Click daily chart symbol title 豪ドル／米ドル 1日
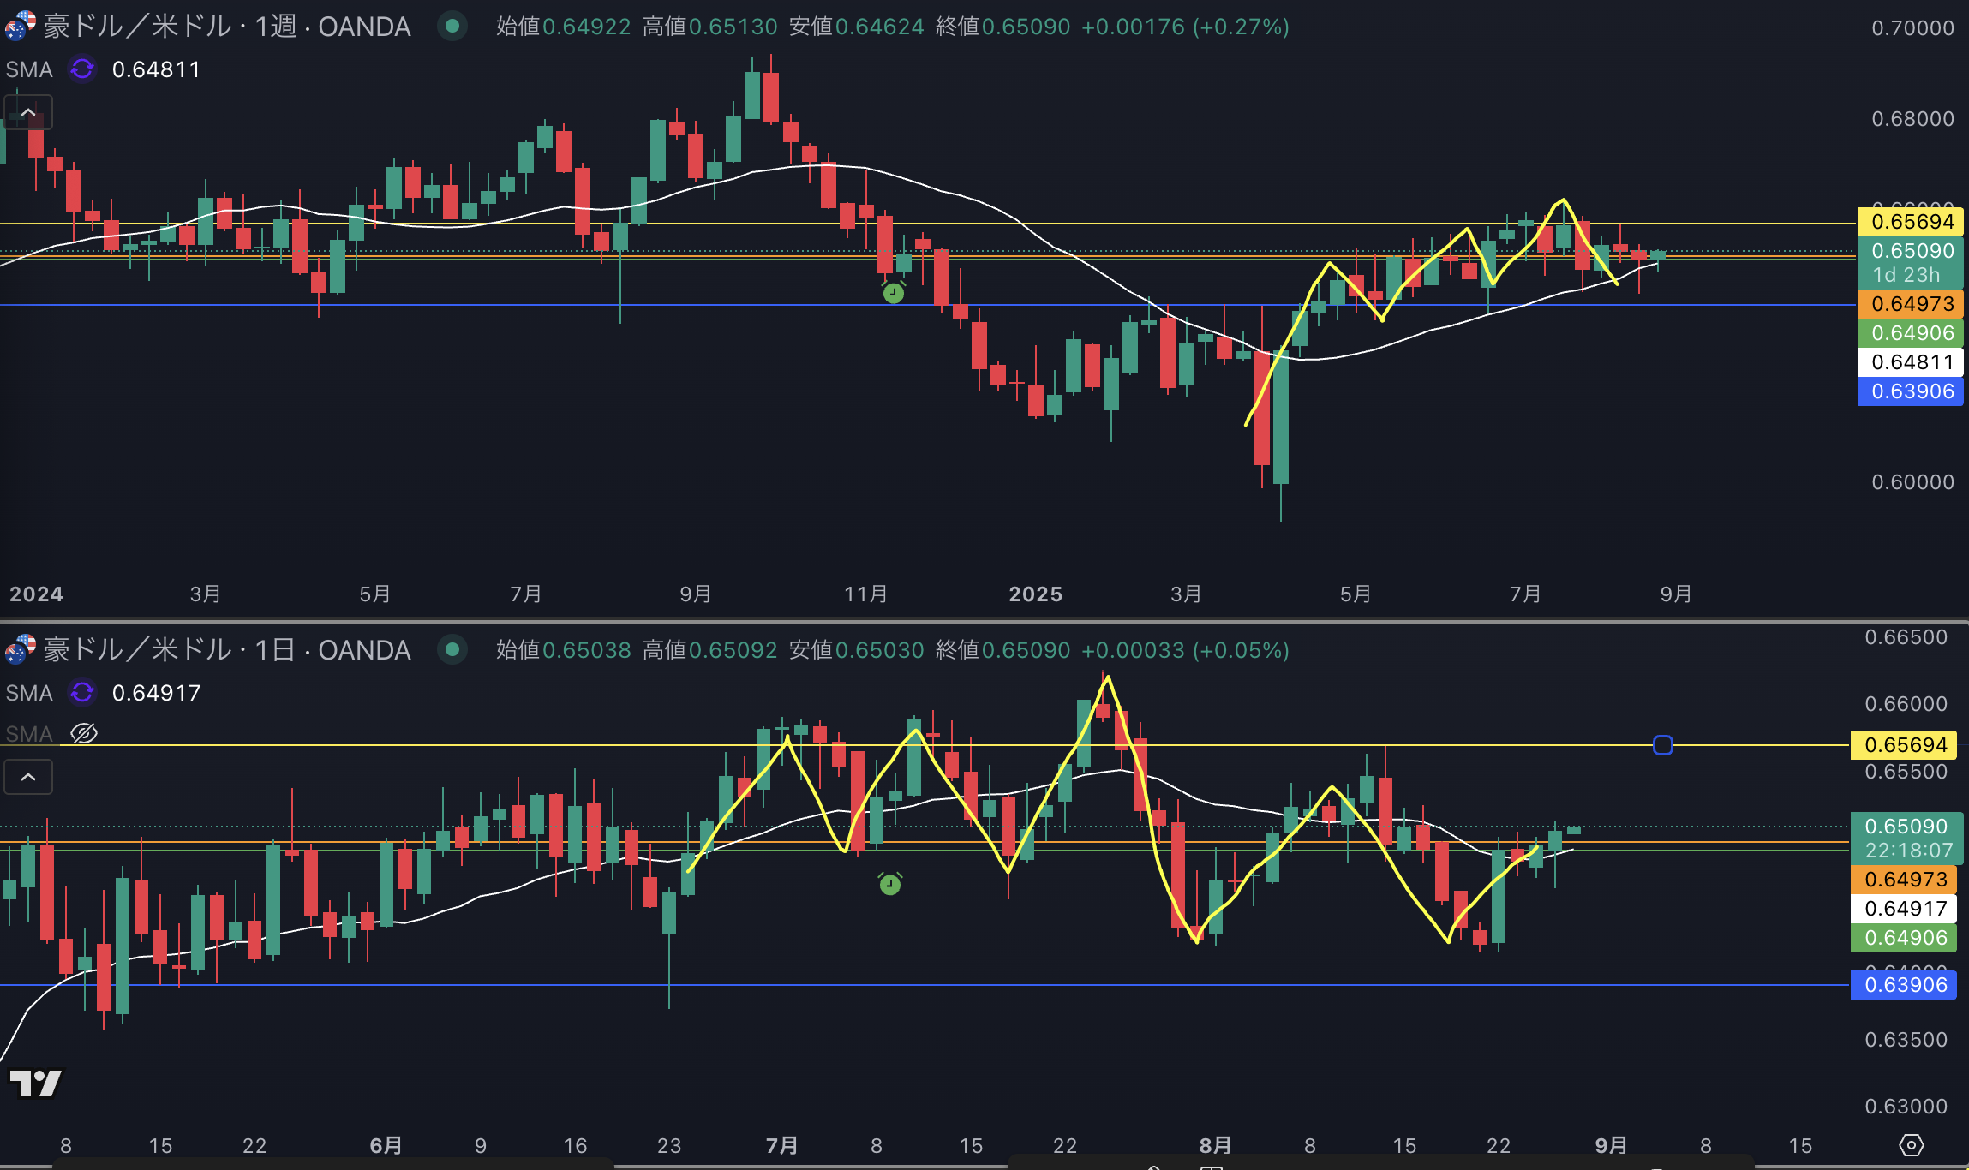This screenshot has width=1969, height=1170. click(x=227, y=650)
